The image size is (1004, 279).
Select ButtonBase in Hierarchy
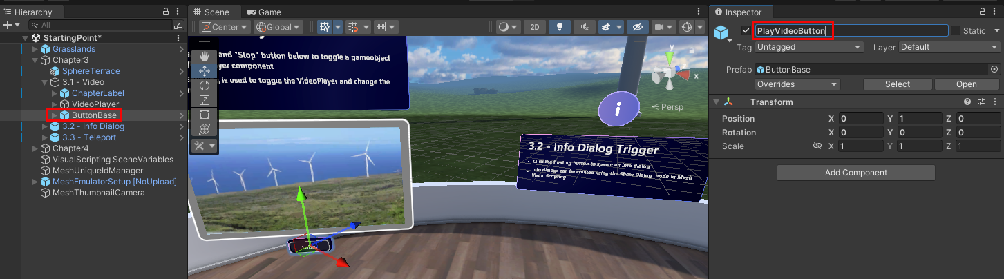pos(94,115)
